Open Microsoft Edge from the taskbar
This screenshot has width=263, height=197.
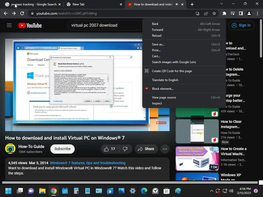[x=144, y=191]
